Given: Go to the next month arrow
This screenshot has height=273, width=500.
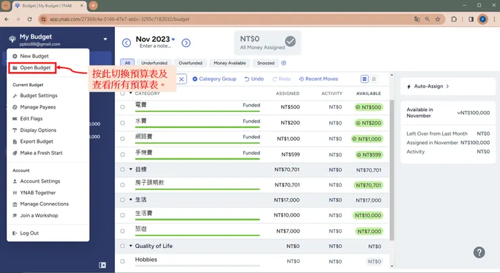Looking at the screenshot, I should click(186, 42).
